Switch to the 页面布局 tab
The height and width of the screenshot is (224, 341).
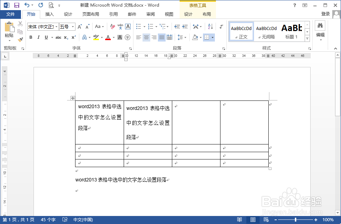(x=91, y=14)
